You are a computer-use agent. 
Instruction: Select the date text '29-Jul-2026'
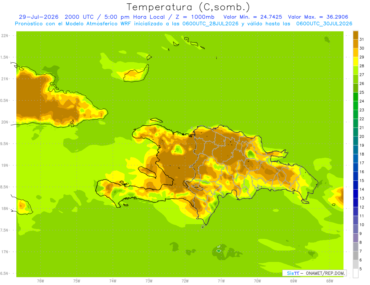[x=39, y=17]
